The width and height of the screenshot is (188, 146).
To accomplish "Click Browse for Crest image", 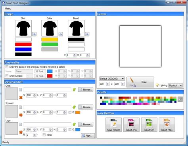I will (86, 89).
